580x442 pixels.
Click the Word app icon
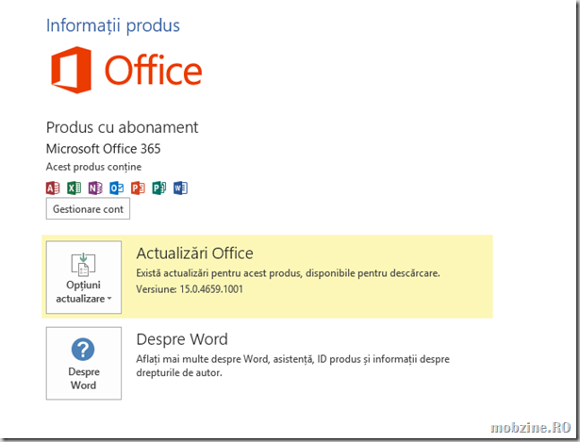coord(180,188)
